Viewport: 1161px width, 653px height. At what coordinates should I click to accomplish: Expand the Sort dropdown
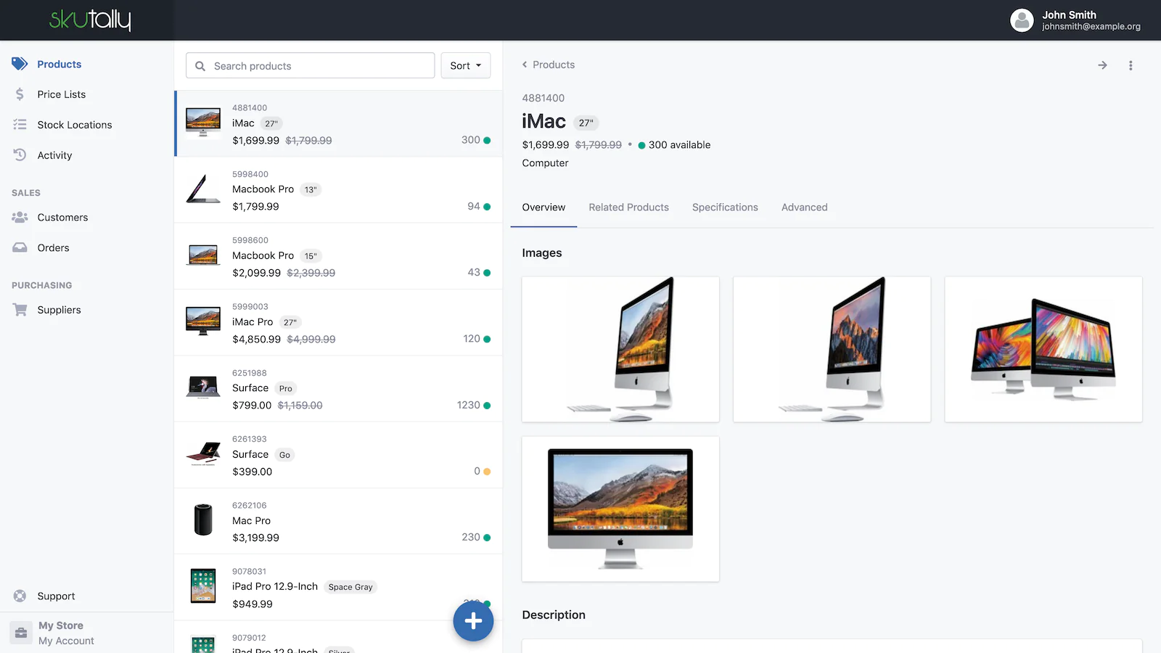(x=466, y=65)
